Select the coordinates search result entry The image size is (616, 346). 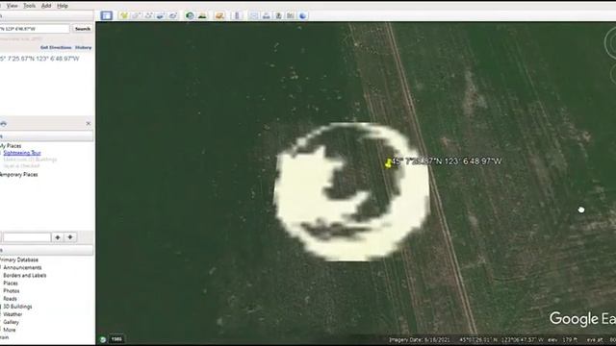point(39,59)
